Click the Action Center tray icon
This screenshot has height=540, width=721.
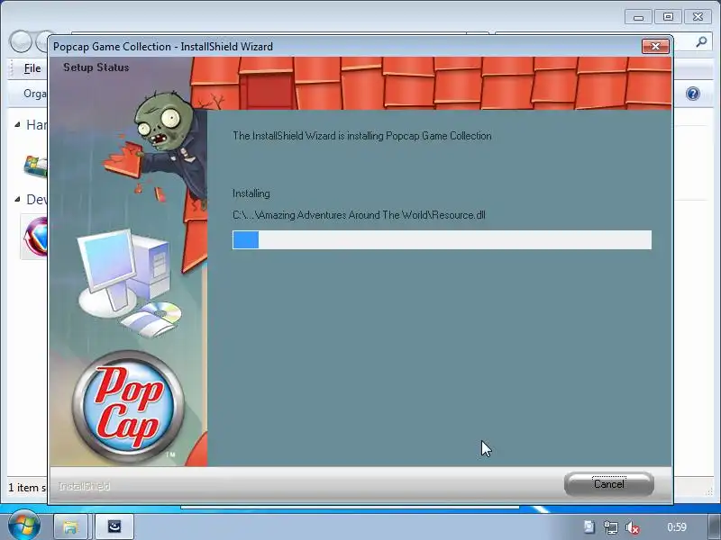click(589, 527)
